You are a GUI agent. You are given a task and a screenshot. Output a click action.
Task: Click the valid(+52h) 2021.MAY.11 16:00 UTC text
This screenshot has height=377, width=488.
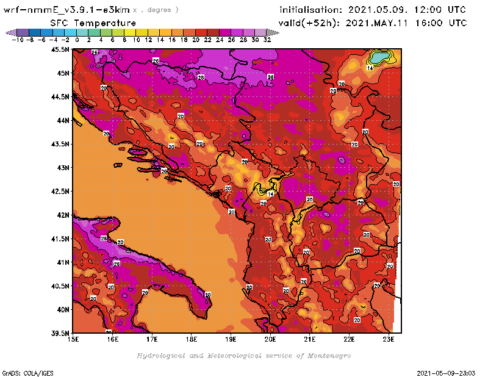click(373, 23)
